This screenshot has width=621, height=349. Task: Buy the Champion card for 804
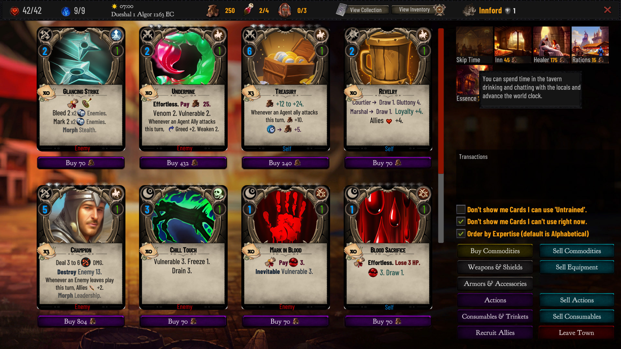[x=81, y=322]
